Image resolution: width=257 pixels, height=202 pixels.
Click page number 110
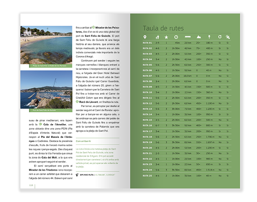(31, 185)
